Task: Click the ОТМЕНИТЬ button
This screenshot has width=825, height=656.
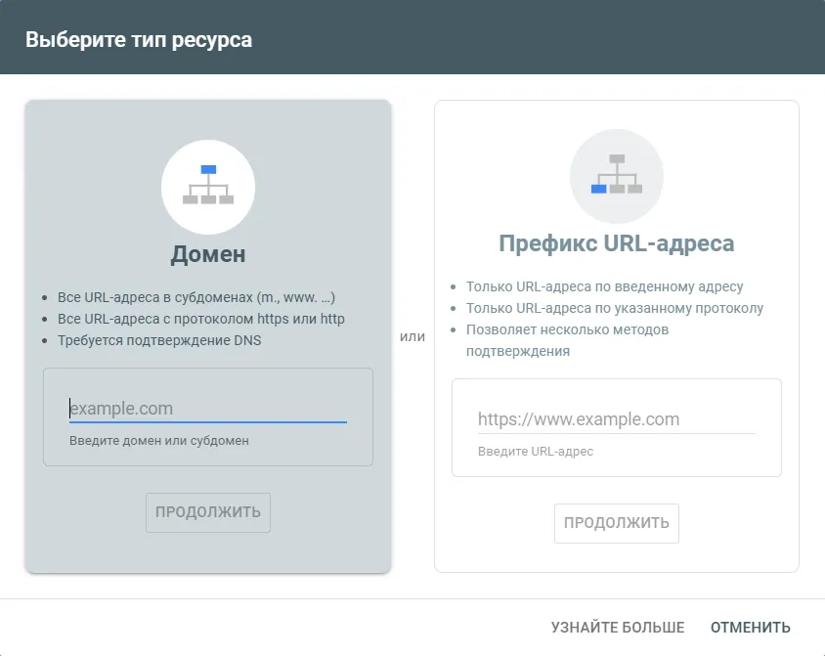Action: [x=751, y=627]
